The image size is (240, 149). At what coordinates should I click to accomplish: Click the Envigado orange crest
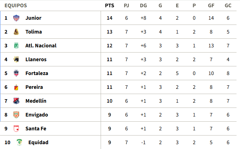click(16, 115)
